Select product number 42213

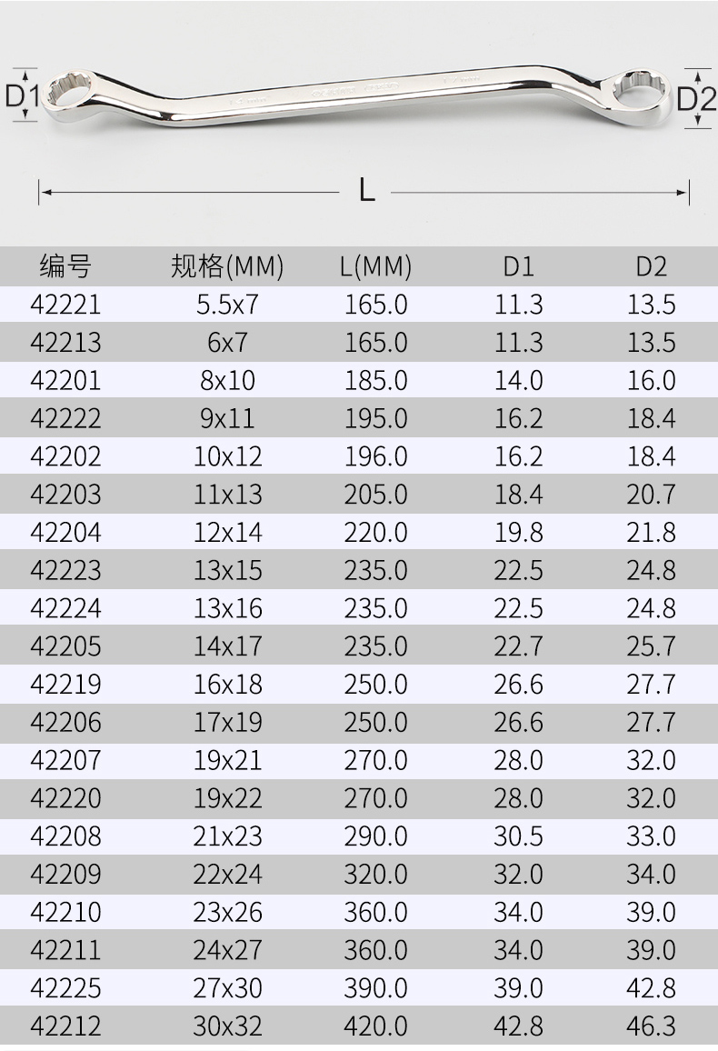65,343
